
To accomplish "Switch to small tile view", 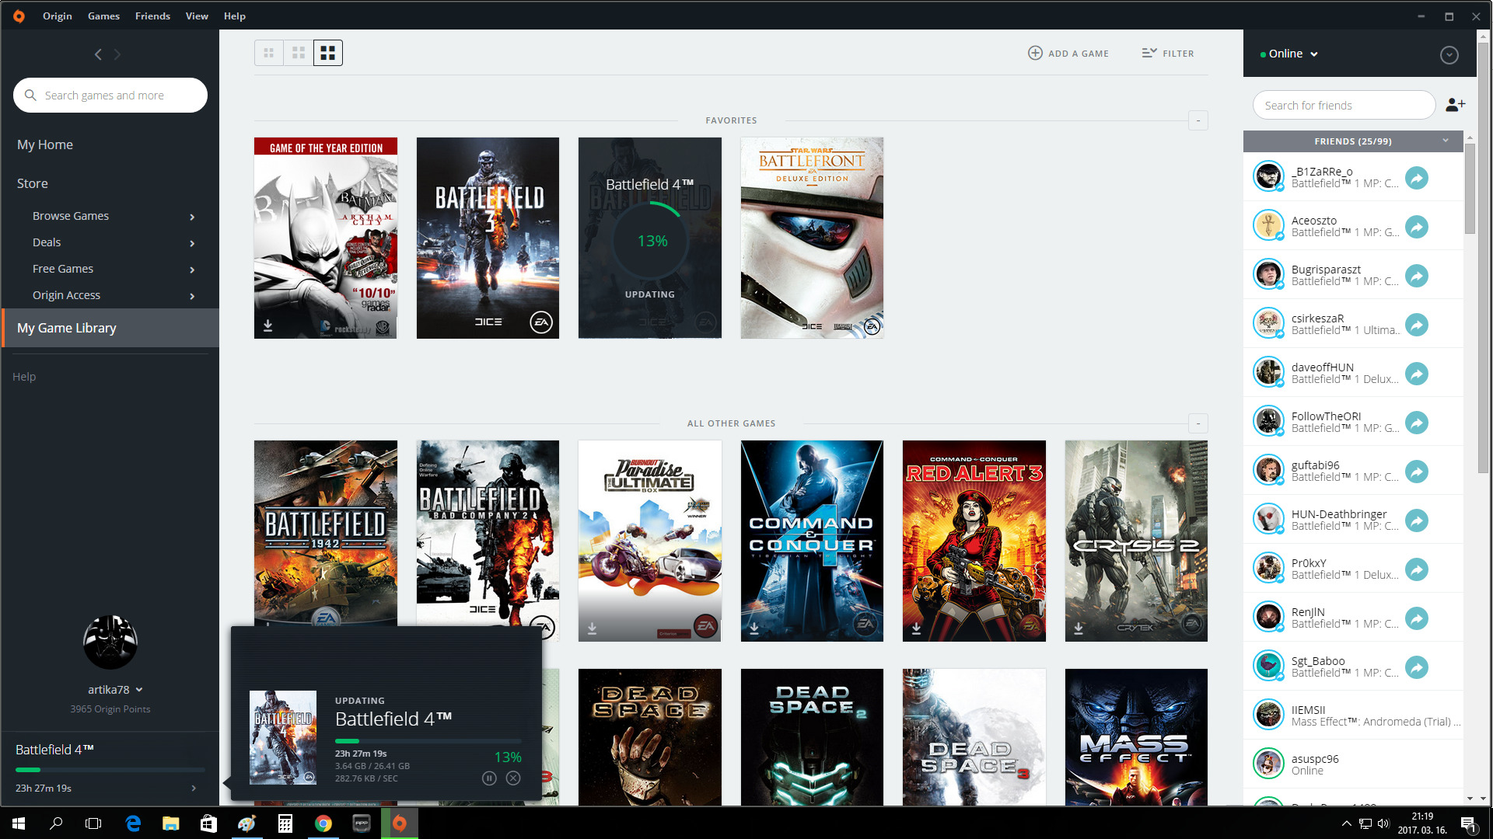I will pyautogui.click(x=269, y=53).
